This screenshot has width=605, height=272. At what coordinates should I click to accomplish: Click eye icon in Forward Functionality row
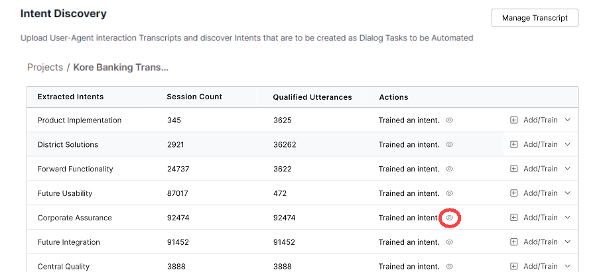pyautogui.click(x=449, y=169)
